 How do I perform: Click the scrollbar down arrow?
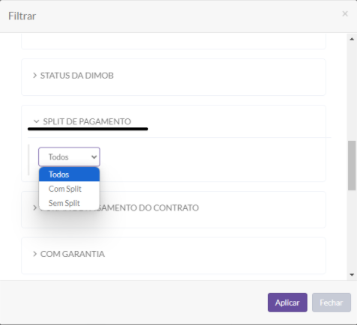pyautogui.click(x=352, y=275)
